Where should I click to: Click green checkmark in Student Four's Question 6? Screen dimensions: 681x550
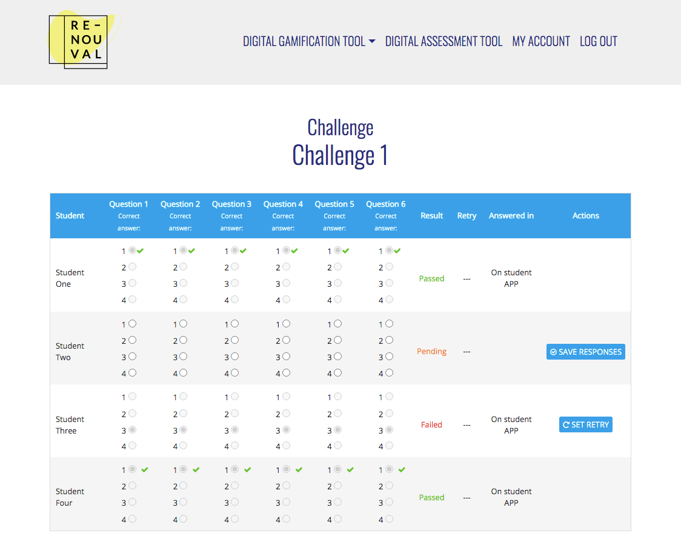point(401,469)
